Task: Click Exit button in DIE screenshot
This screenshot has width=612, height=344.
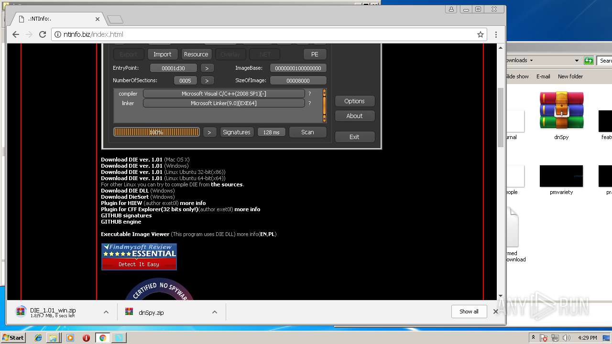Action: pos(354,137)
